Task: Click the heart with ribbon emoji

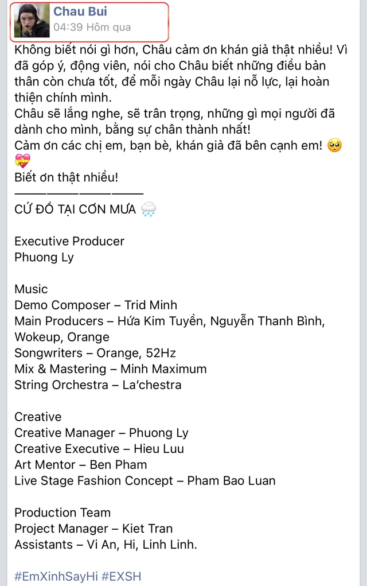Action: click(22, 161)
